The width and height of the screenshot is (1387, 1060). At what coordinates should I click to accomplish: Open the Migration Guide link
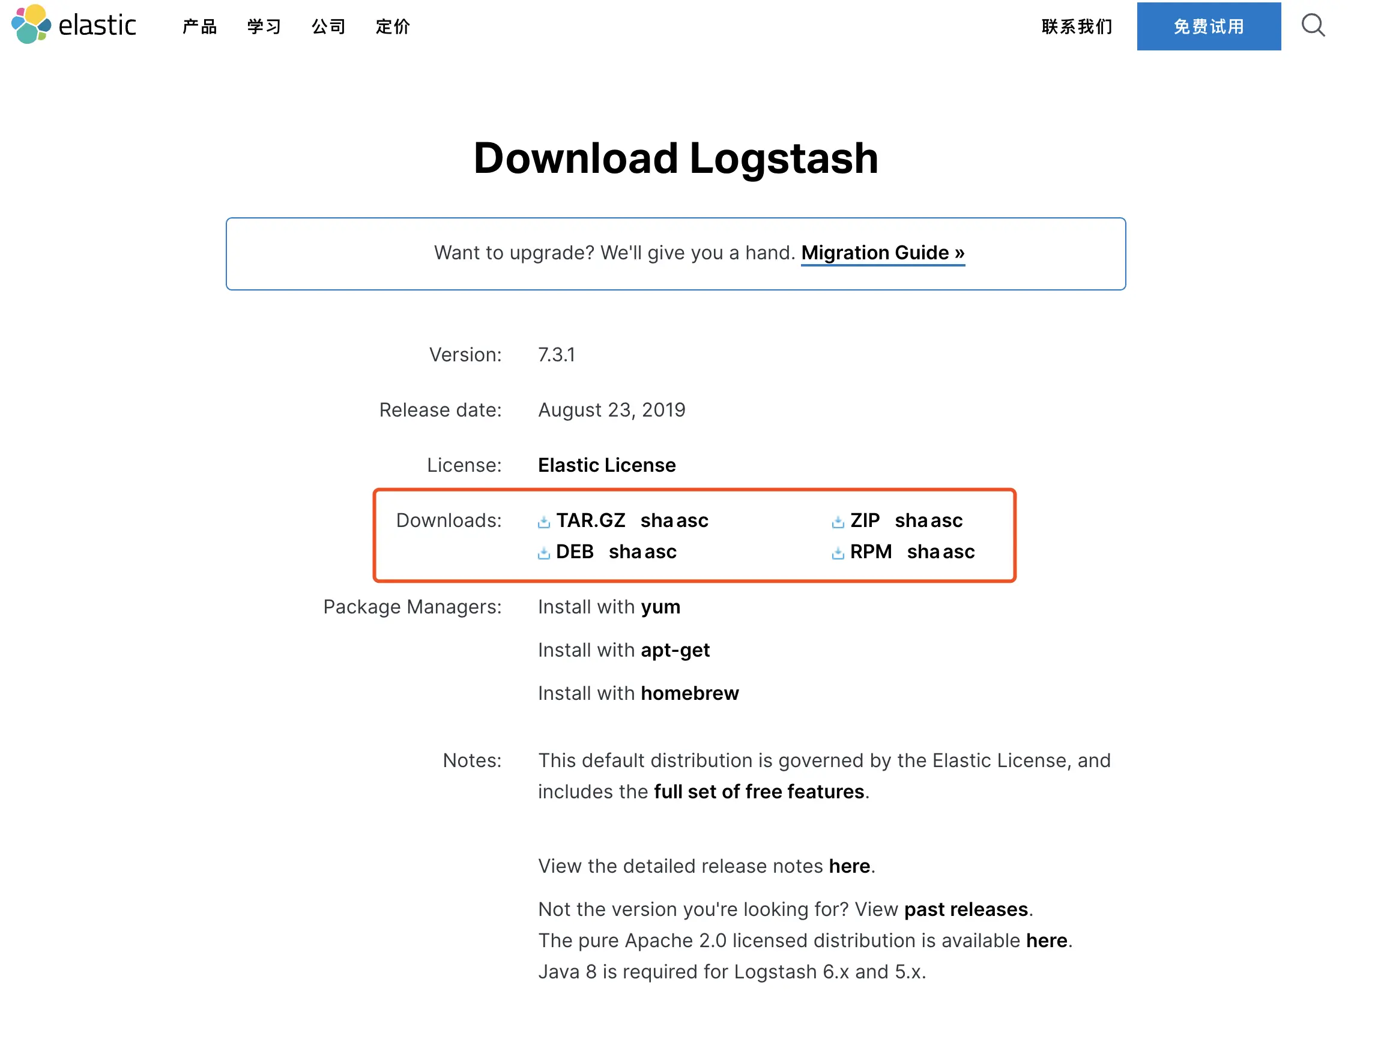point(882,253)
